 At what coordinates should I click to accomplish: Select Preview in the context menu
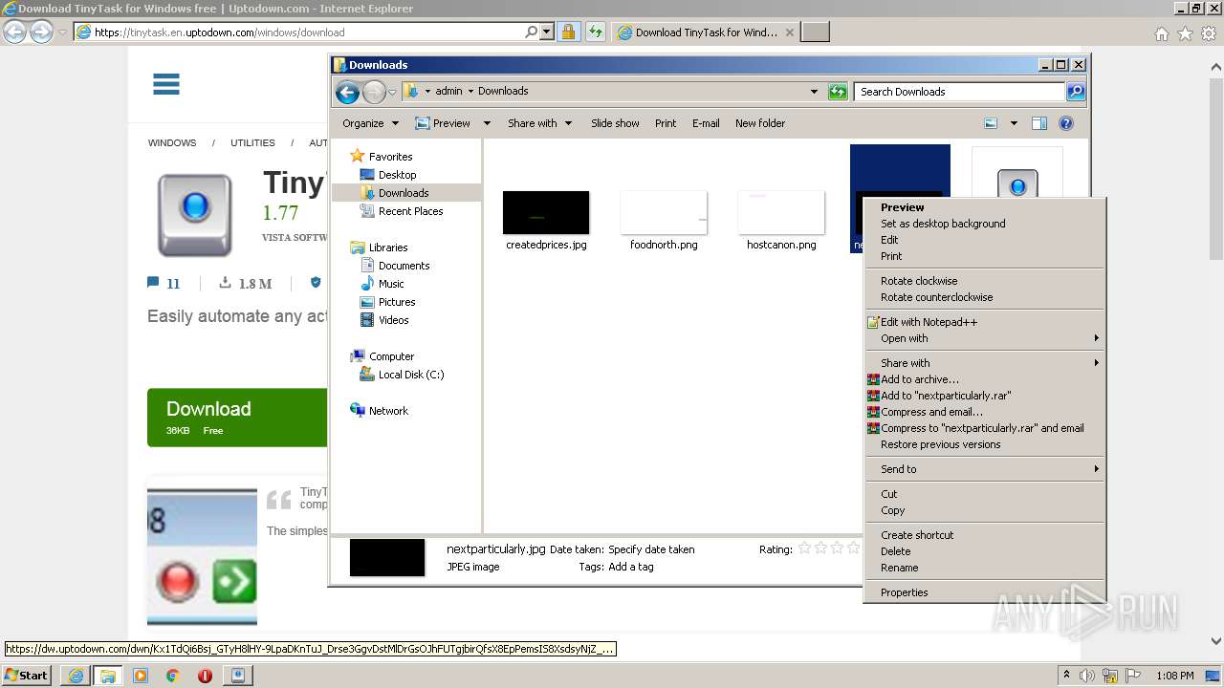point(984,207)
